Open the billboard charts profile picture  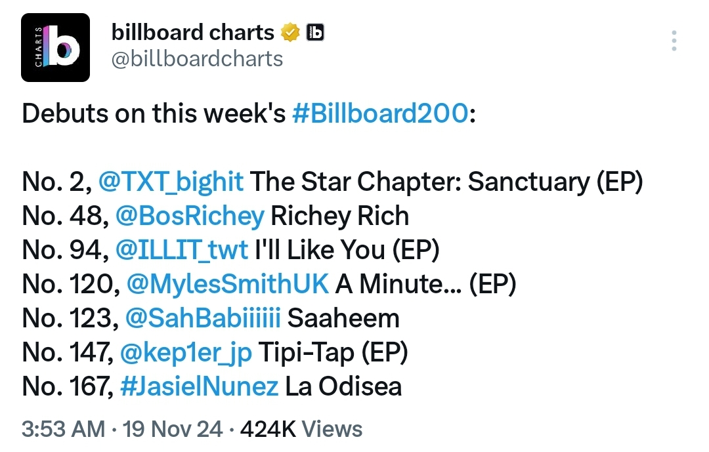pyautogui.click(x=55, y=47)
